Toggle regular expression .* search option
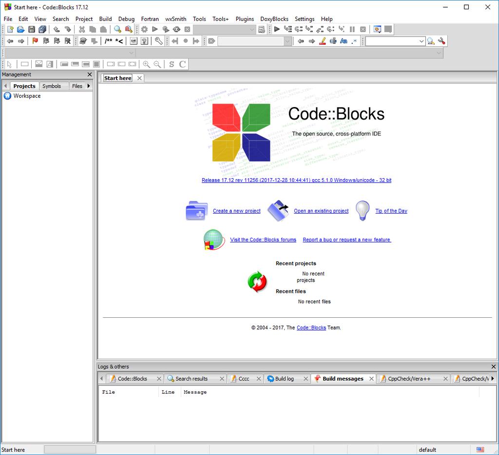The width and height of the screenshot is (499, 455). 354,41
